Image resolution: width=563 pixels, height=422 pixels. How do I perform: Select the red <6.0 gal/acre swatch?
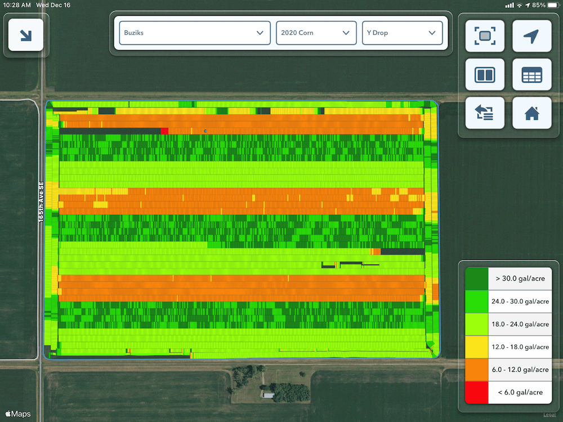point(476,392)
